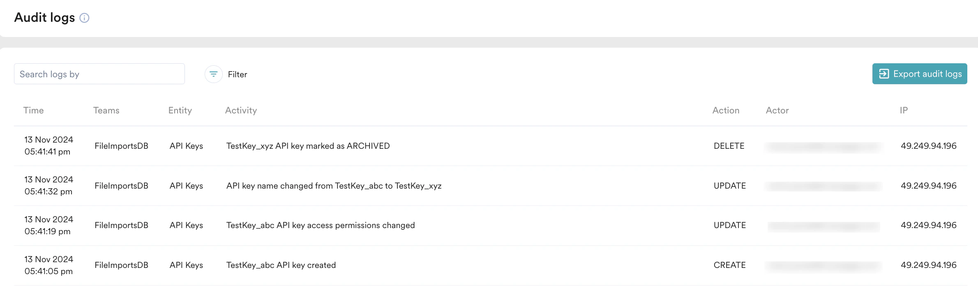Click the info icon beside Audit logs heading
Viewport: 978px width, 286px height.
point(85,18)
